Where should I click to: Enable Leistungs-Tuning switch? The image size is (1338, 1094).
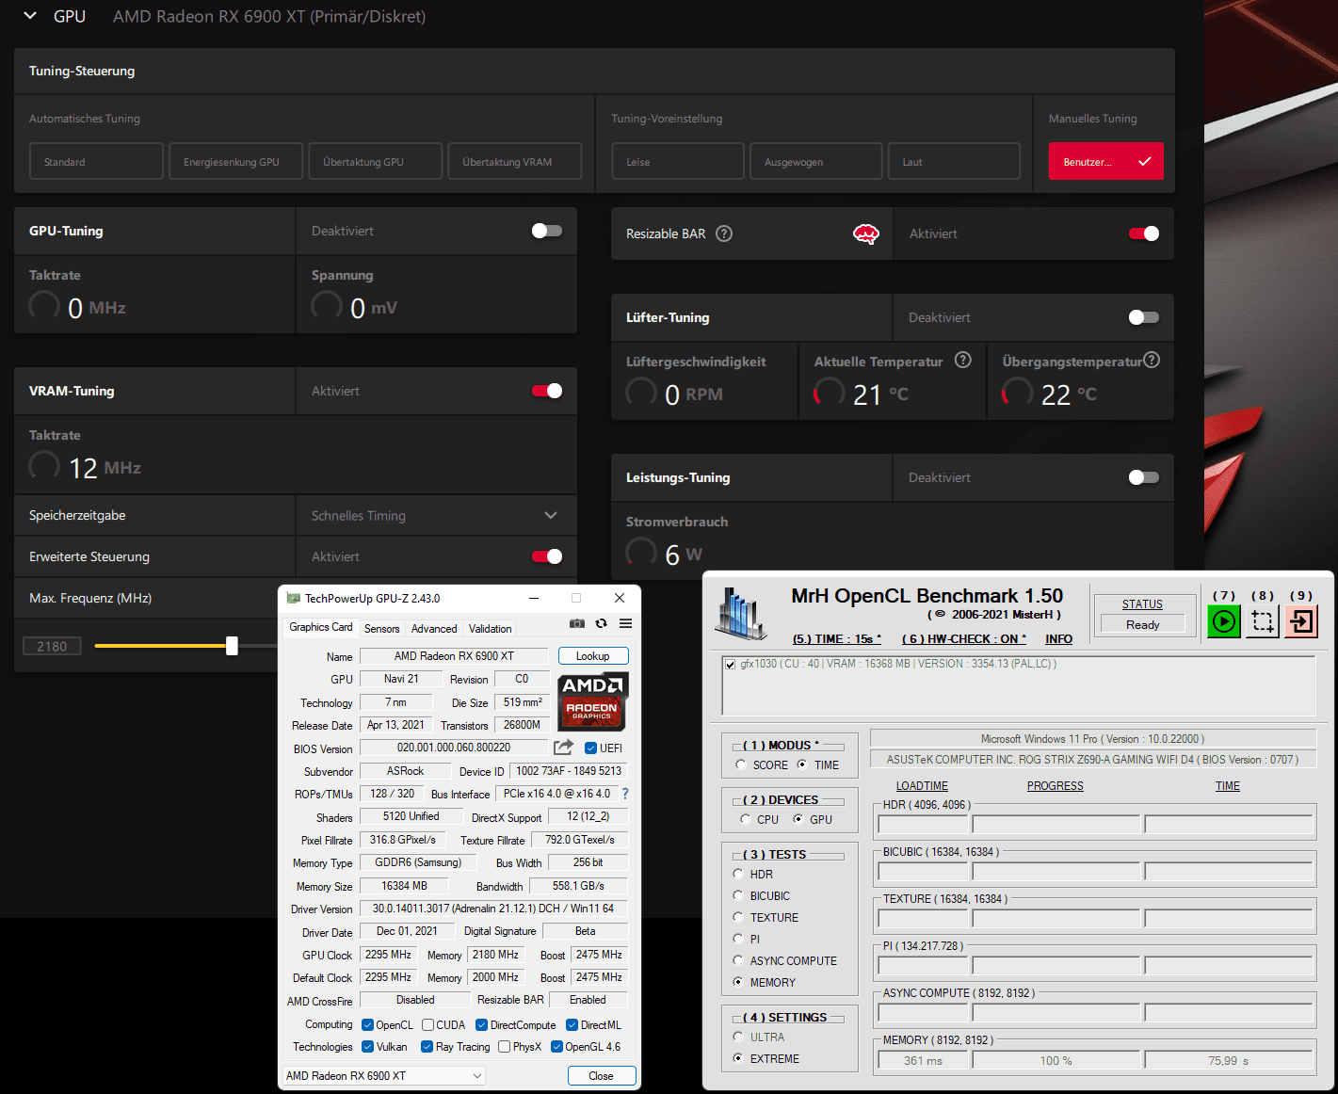point(1144,477)
